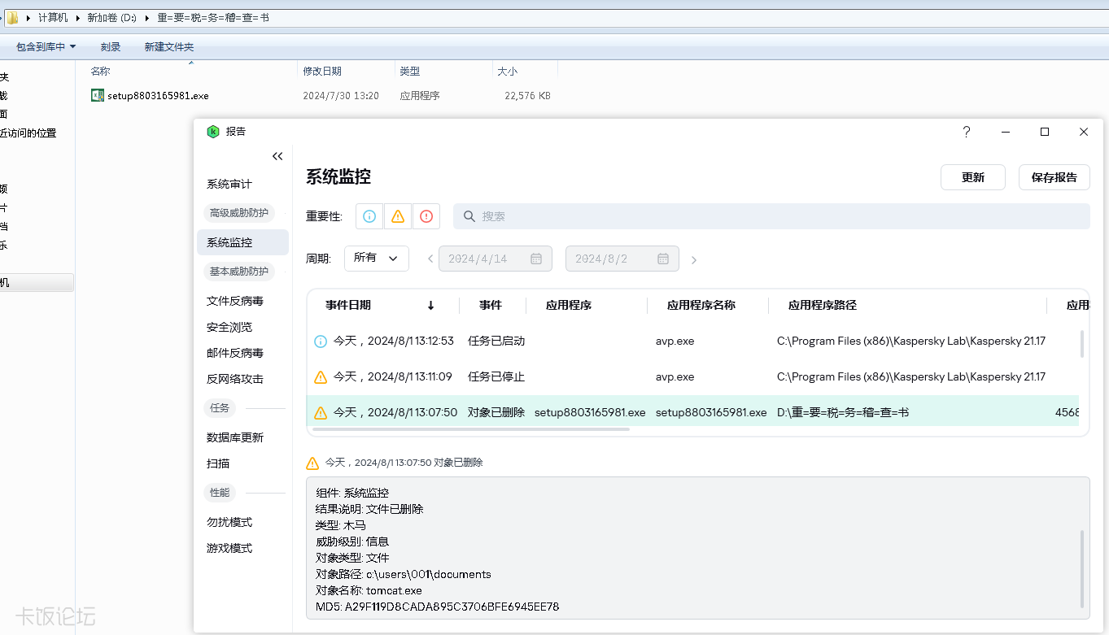1109x635 pixels.
Task: Open 游戏模式 report section
Action: click(x=229, y=548)
